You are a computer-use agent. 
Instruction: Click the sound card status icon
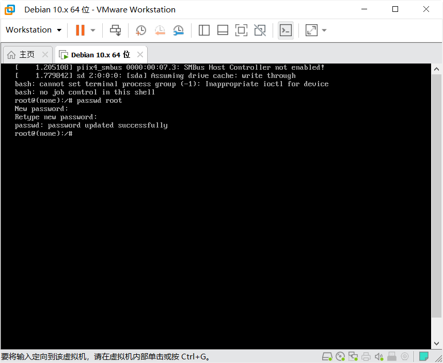click(x=379, y=356)
